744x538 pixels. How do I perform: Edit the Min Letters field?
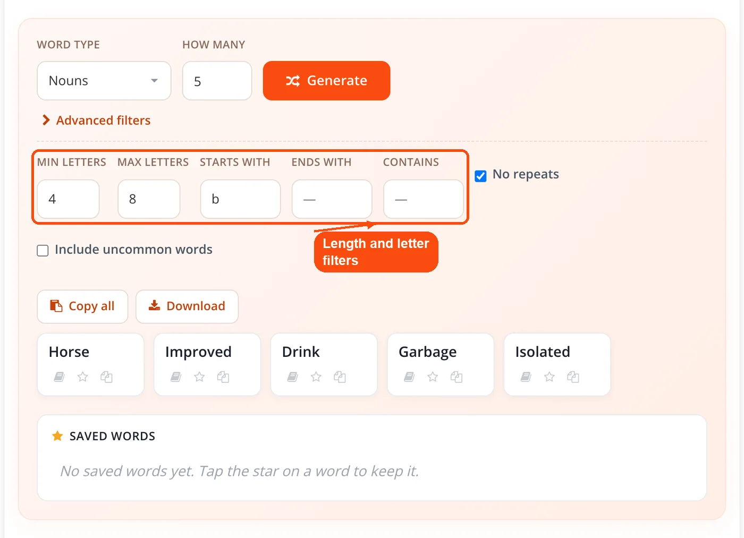point(68,199)
